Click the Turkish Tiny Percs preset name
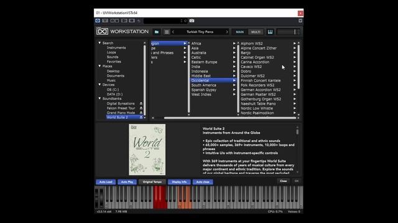 click(x=200, y=32)
